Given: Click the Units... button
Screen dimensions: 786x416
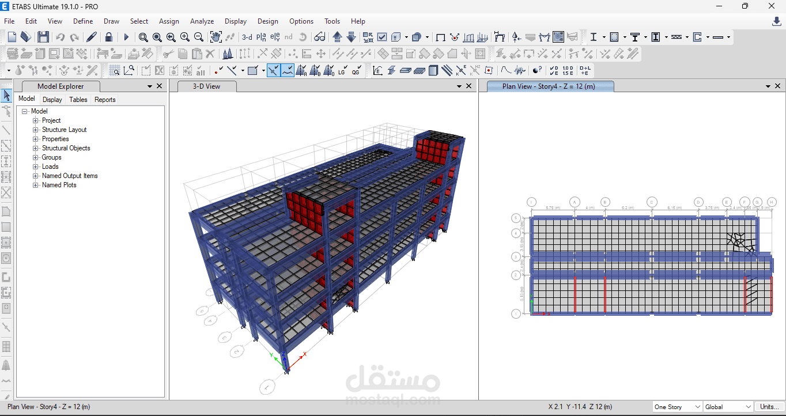Looking at the screenshot, I should click(x=769, y=407).
